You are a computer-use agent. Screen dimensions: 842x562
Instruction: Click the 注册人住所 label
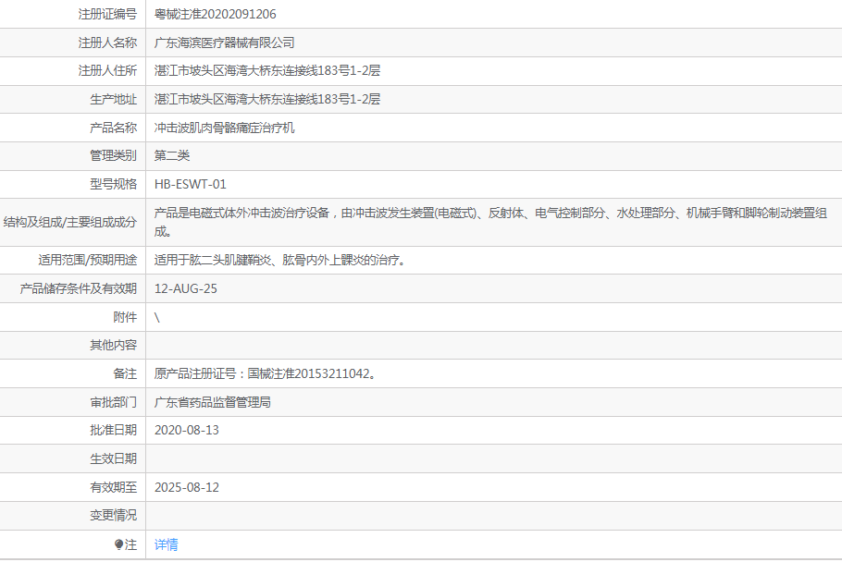(x=107, y=71)
